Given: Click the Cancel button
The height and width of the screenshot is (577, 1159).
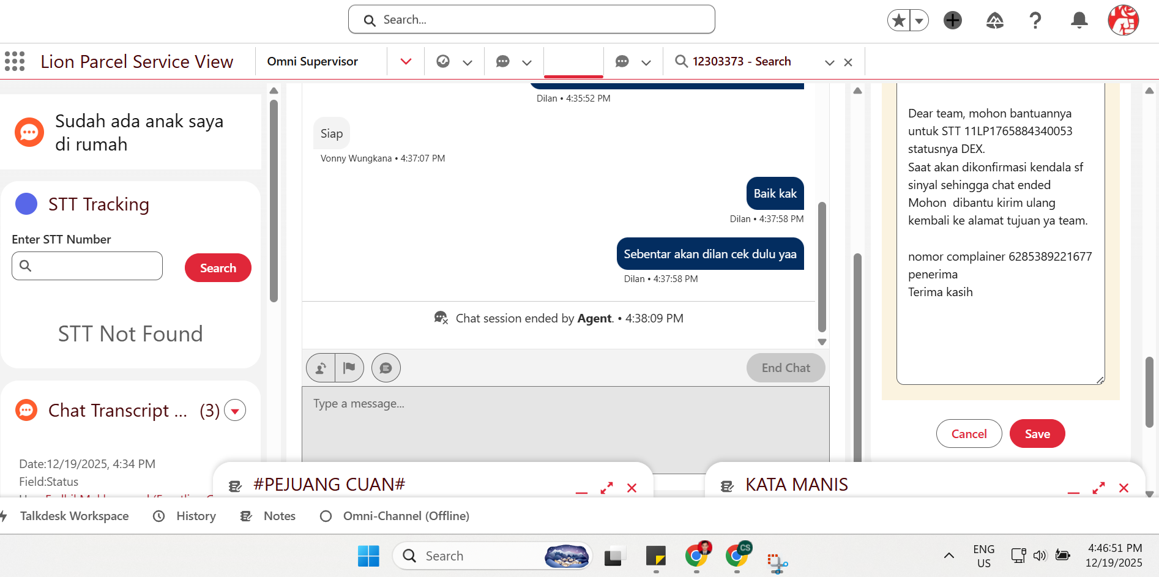Looking at the screenshot, I should coord(969,434).
